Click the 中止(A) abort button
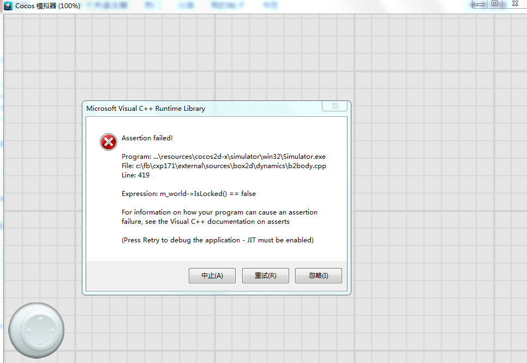The height and width of the screenshot is (363, 527). click(x=212, y=276)
